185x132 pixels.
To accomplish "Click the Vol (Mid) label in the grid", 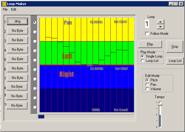I will [121, 69].
